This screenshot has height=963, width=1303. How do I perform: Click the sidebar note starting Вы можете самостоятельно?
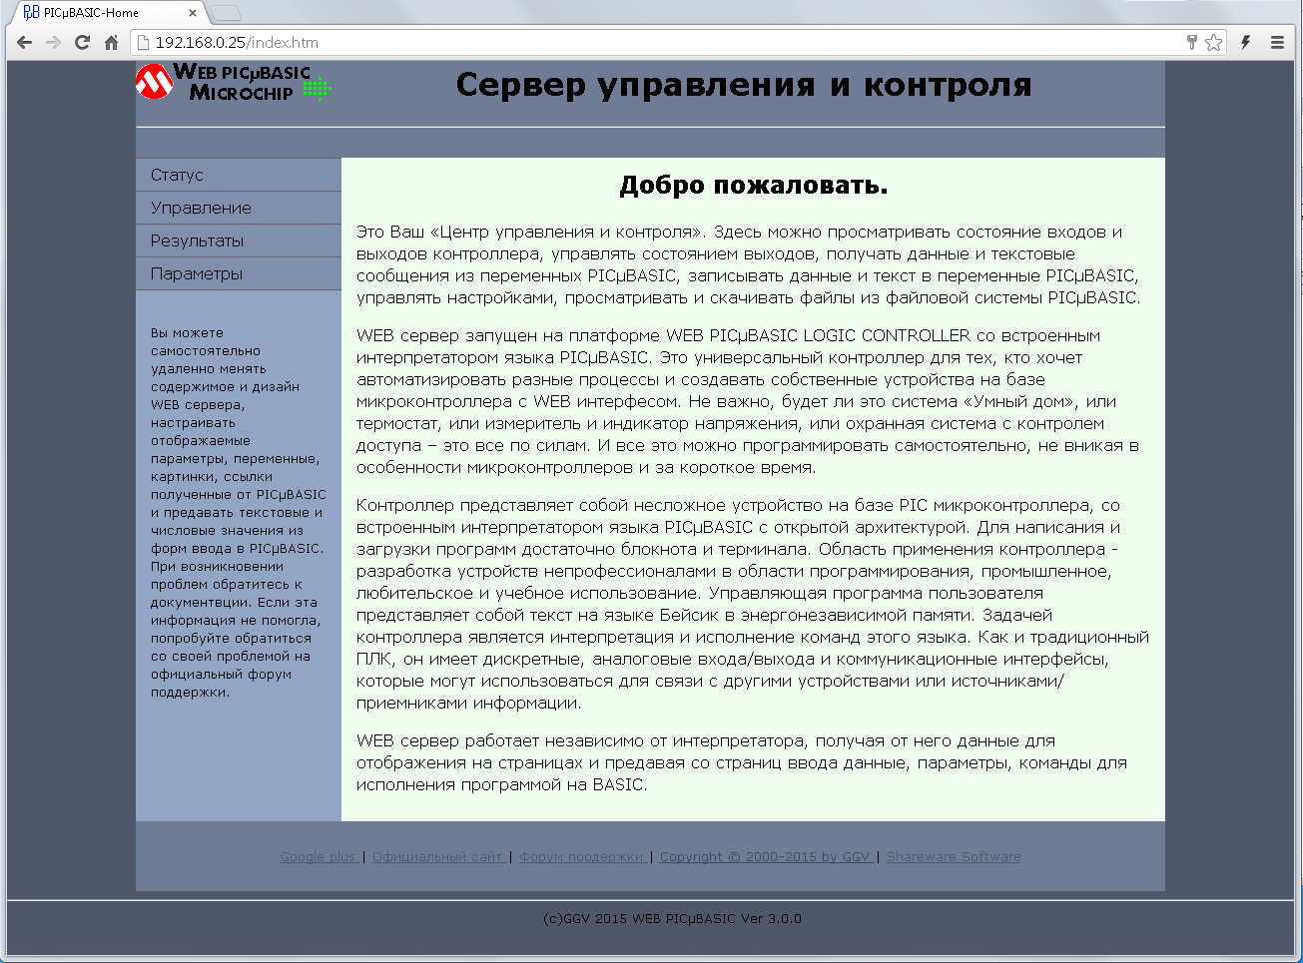coord(239,512)
